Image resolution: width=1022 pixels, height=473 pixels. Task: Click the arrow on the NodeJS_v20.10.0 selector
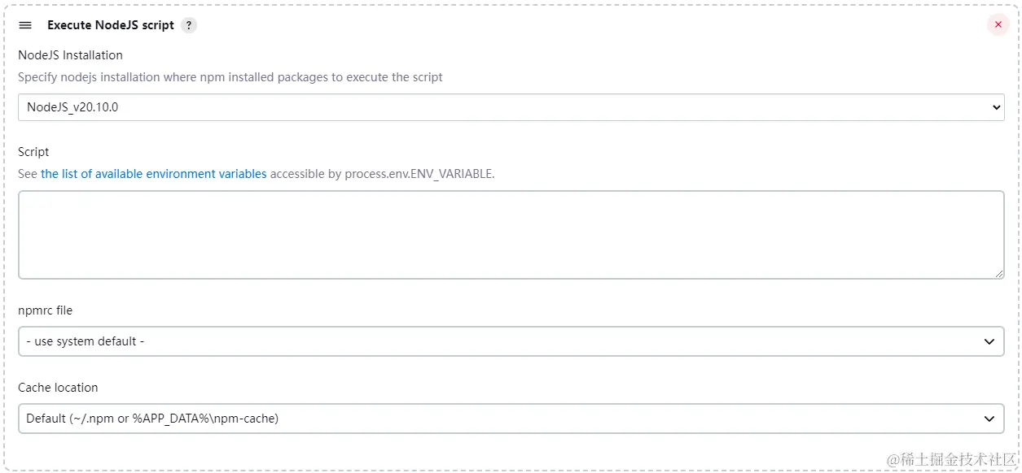pyautogui.click(x=996, y=107)
